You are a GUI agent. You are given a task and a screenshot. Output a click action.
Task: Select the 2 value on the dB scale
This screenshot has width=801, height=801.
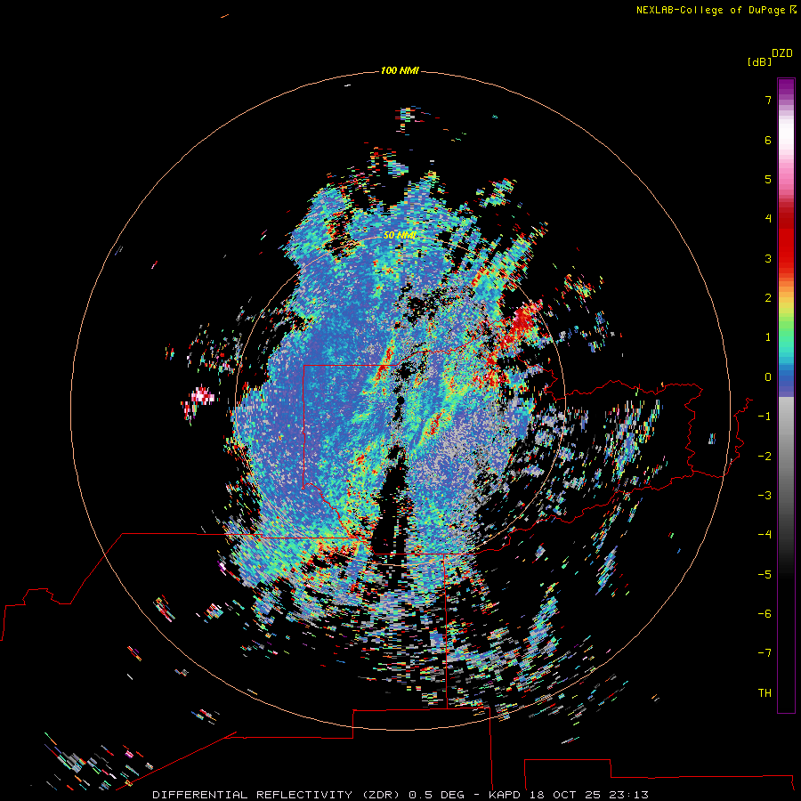tap(768, 298)
